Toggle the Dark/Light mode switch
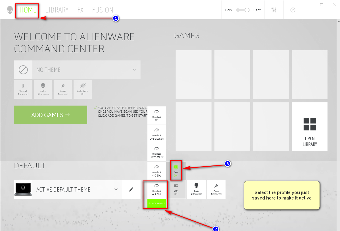Image resolution: width=340 pixels, height=231 pixels. (243, 10)
